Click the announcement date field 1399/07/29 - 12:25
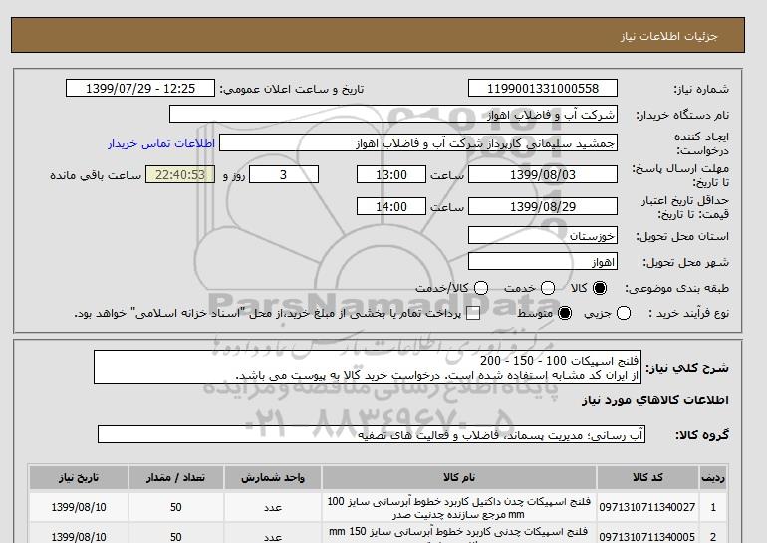 click(x=140, y=88)
